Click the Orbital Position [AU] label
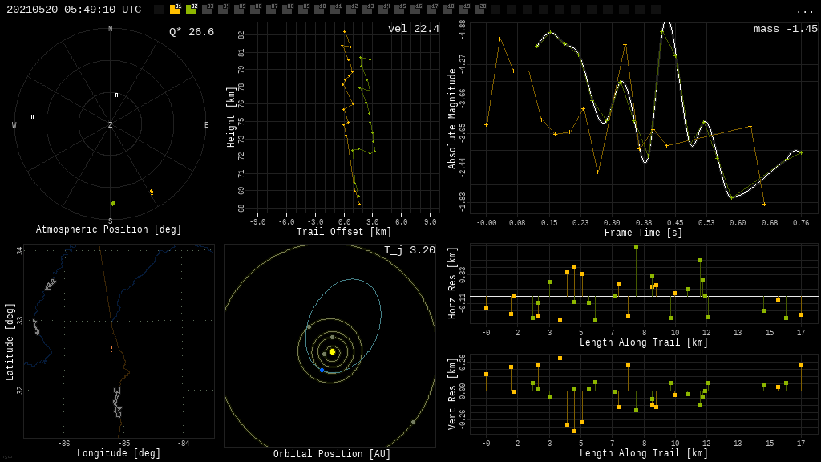Viewport: 821px width, 462px height. [x=332, y=455]
